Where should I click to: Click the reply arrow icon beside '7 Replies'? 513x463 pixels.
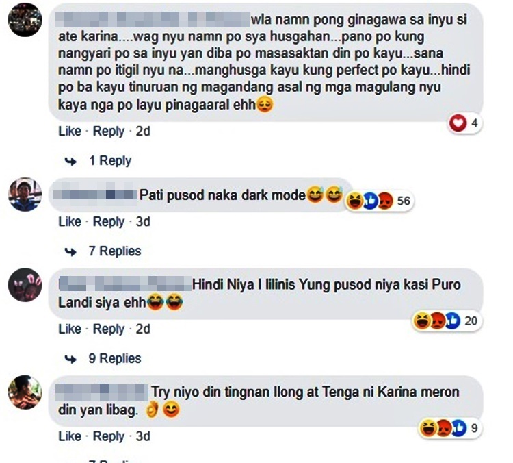tap(70, 251)
